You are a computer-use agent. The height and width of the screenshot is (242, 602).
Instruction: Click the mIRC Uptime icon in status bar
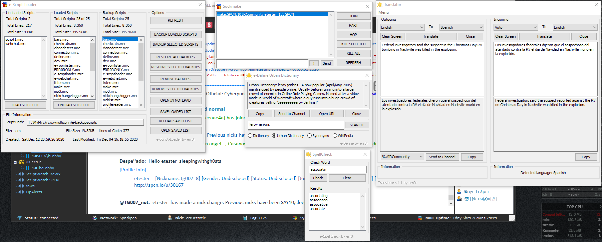point(420,218)
